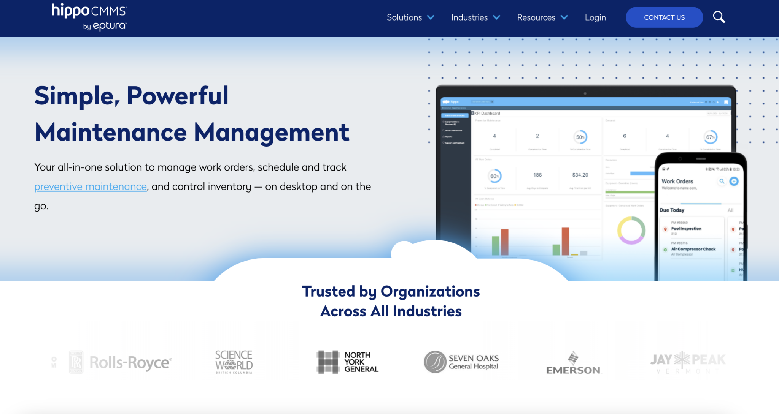Click the blue plus icon to add a work order
779x414 pixels.
click(734, 182)
